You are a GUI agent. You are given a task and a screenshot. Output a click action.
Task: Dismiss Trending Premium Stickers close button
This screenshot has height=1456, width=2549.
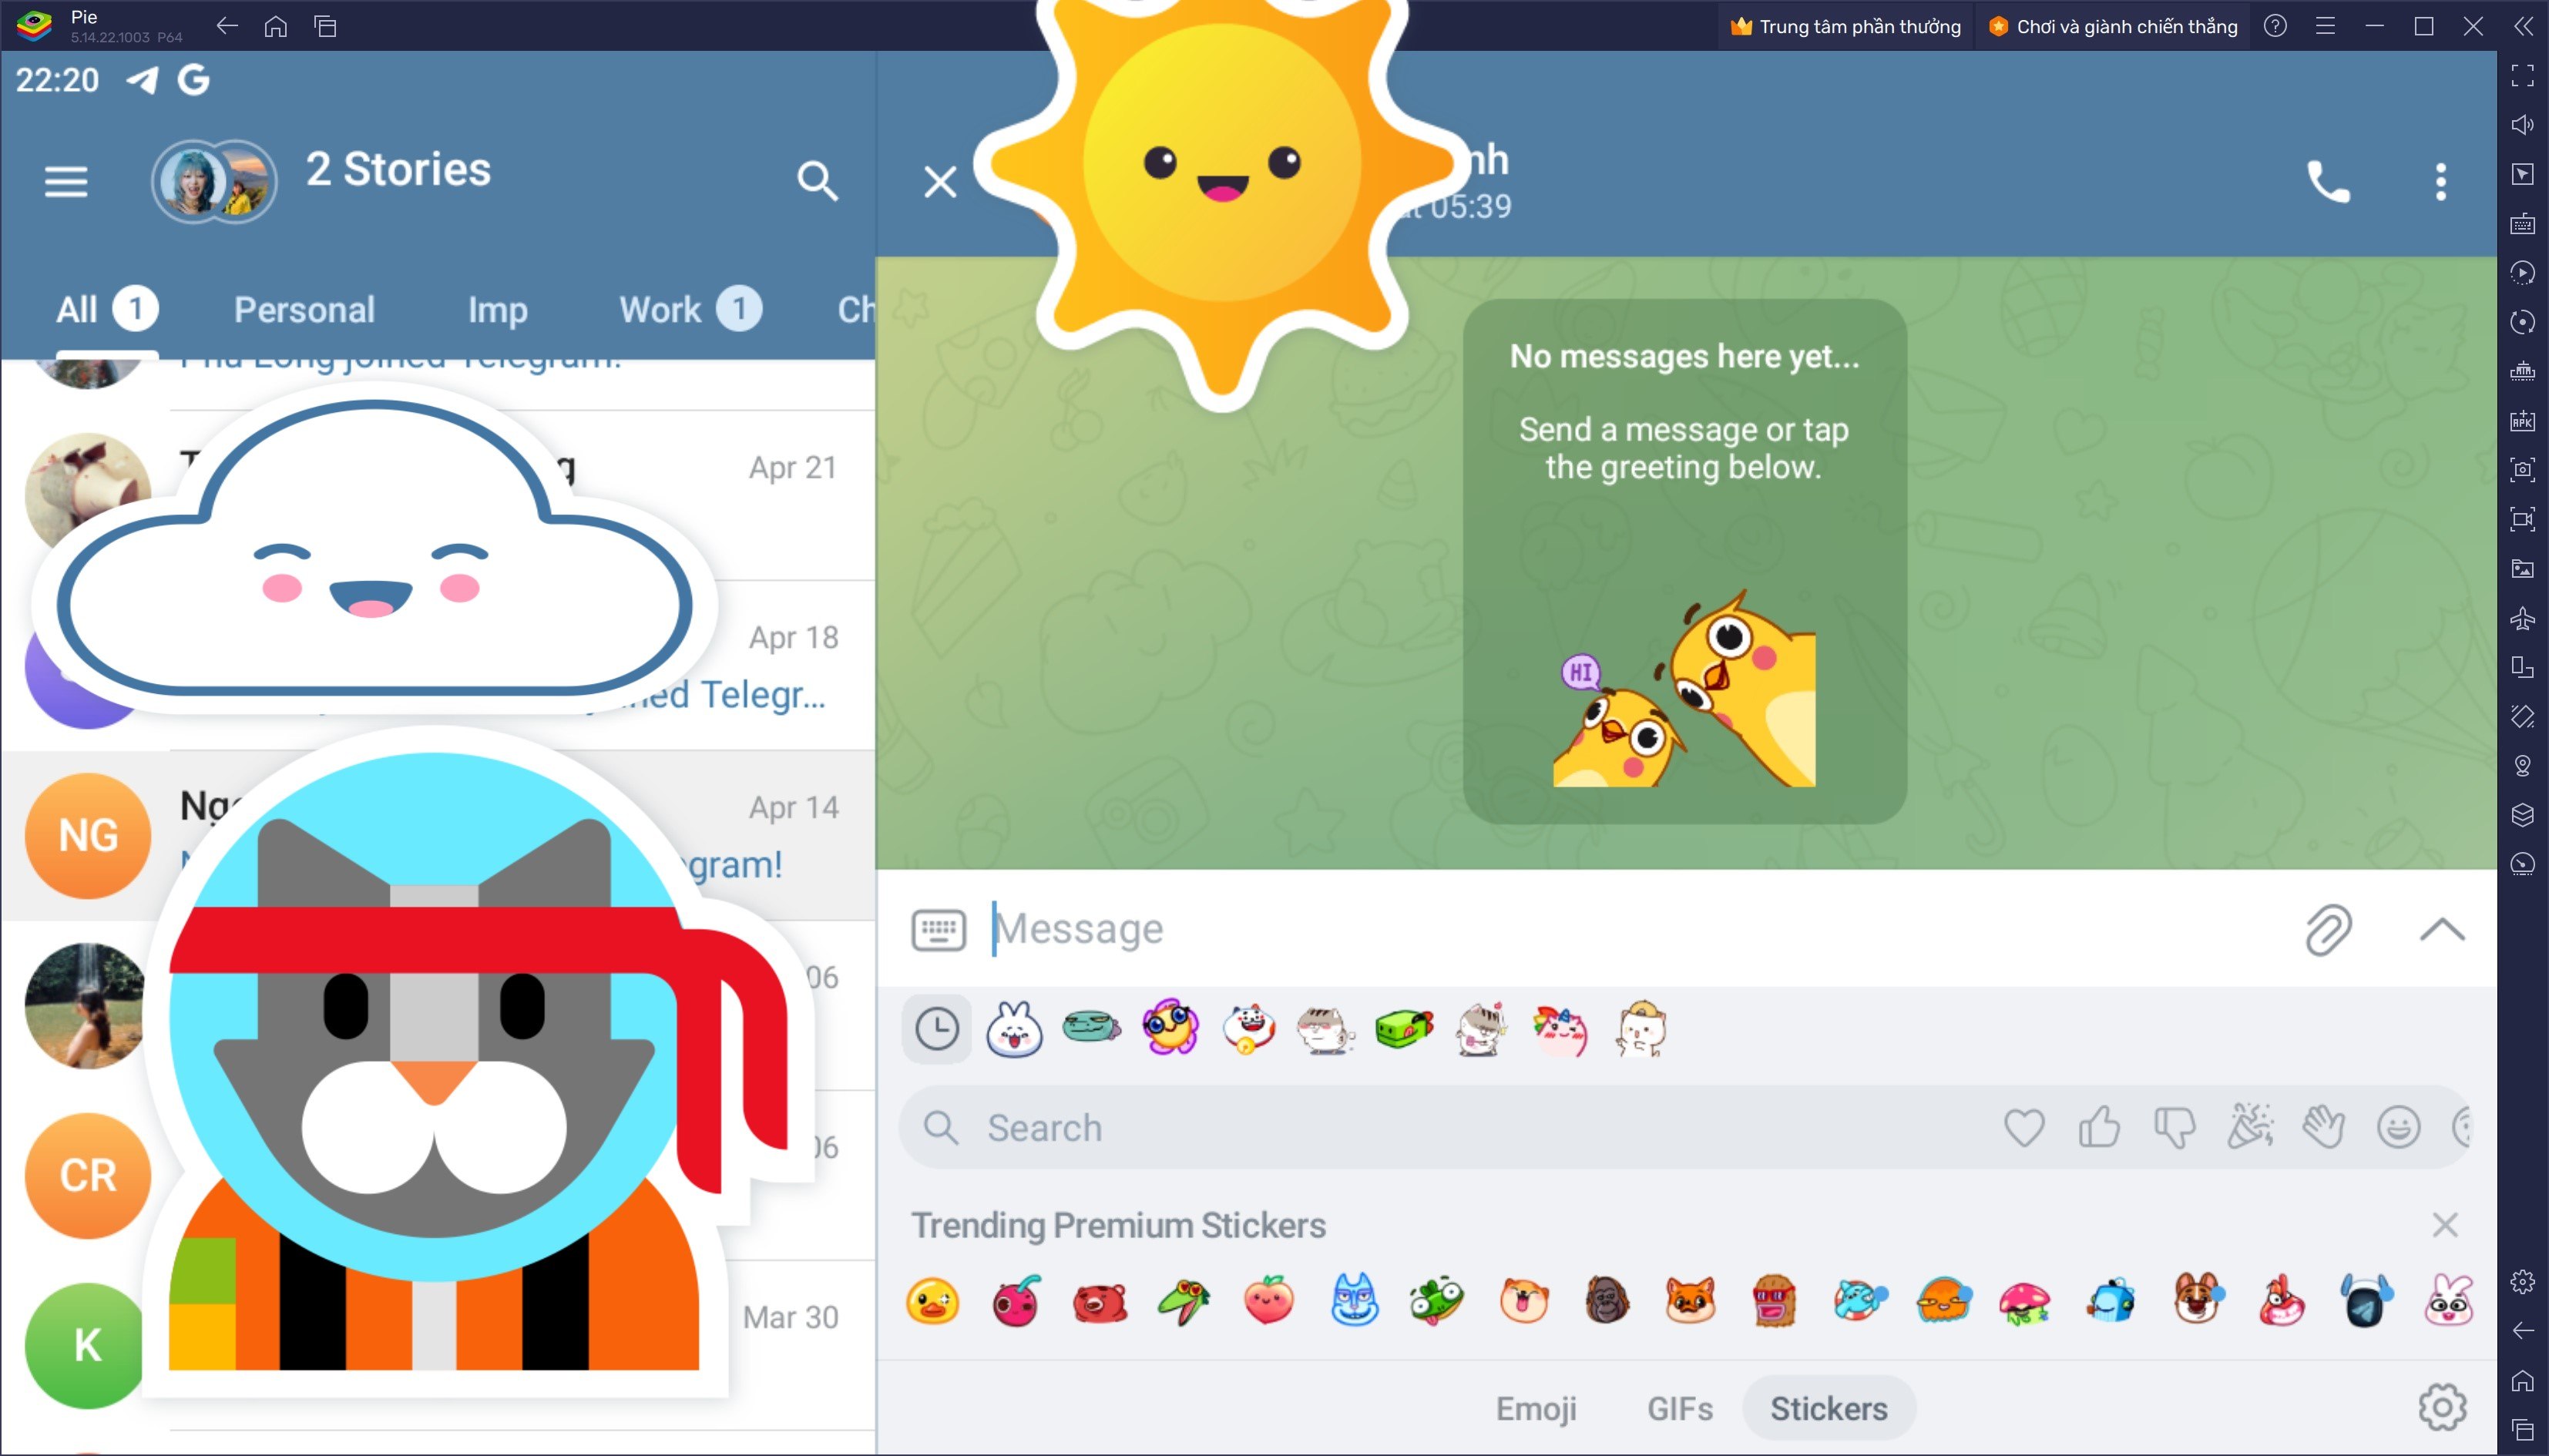2446,1225
